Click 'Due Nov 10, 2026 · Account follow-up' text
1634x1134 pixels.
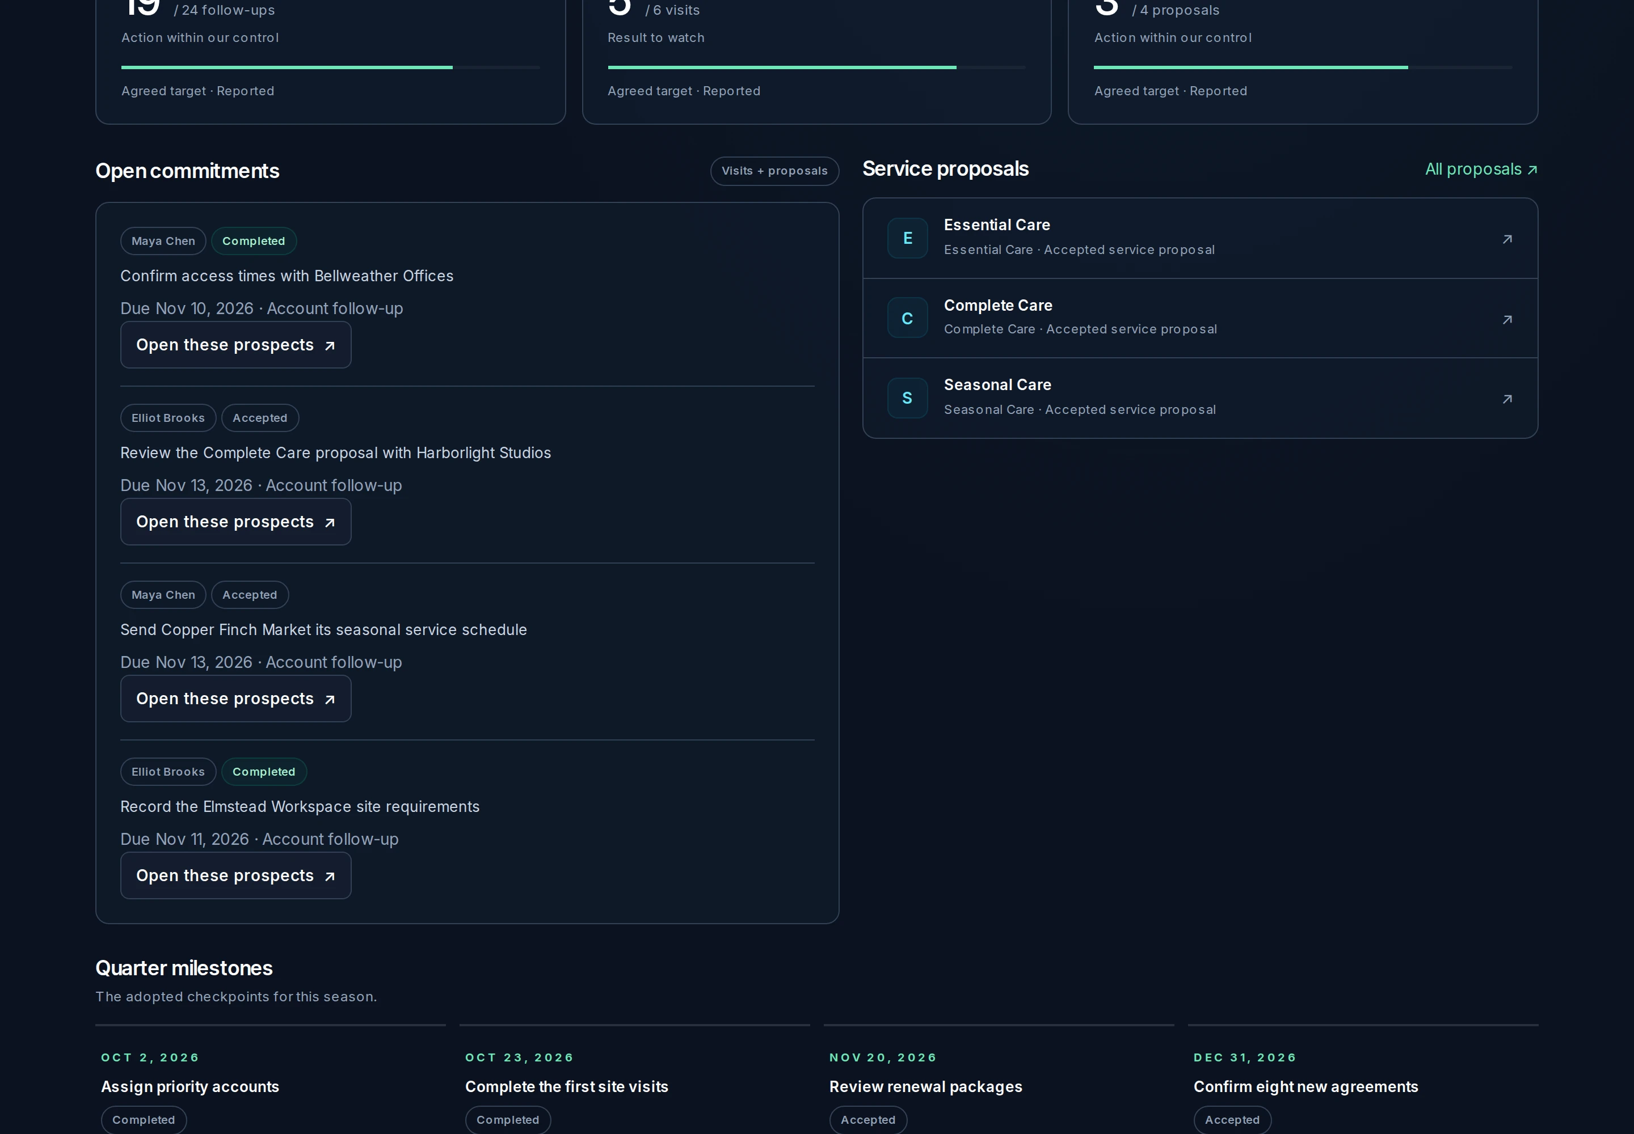click(261, 308)
